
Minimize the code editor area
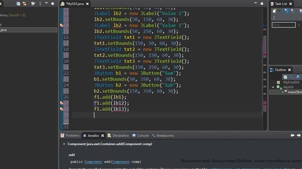coord(256,3)
